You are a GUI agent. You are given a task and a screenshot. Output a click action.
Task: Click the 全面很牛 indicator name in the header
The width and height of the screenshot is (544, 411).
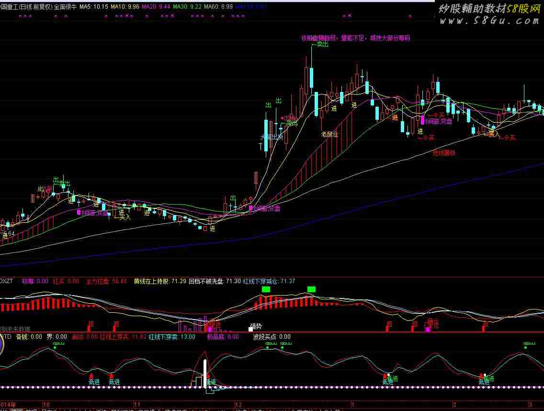[65, 7]
